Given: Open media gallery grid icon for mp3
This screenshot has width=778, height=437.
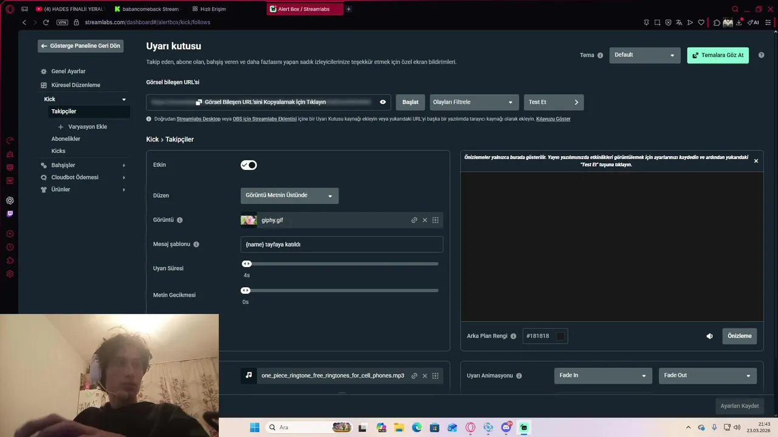Looking at the screenshot, I should tap(435, 376).
